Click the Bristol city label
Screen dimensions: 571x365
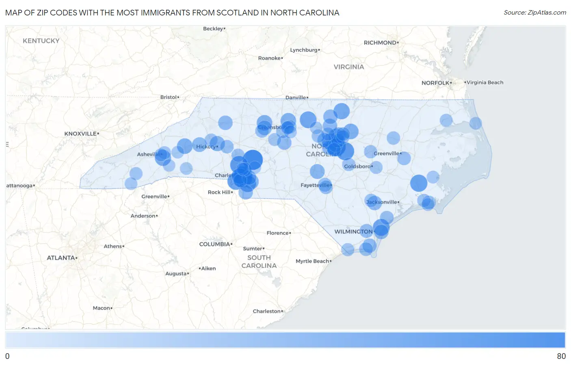click(x=169, y=97)
